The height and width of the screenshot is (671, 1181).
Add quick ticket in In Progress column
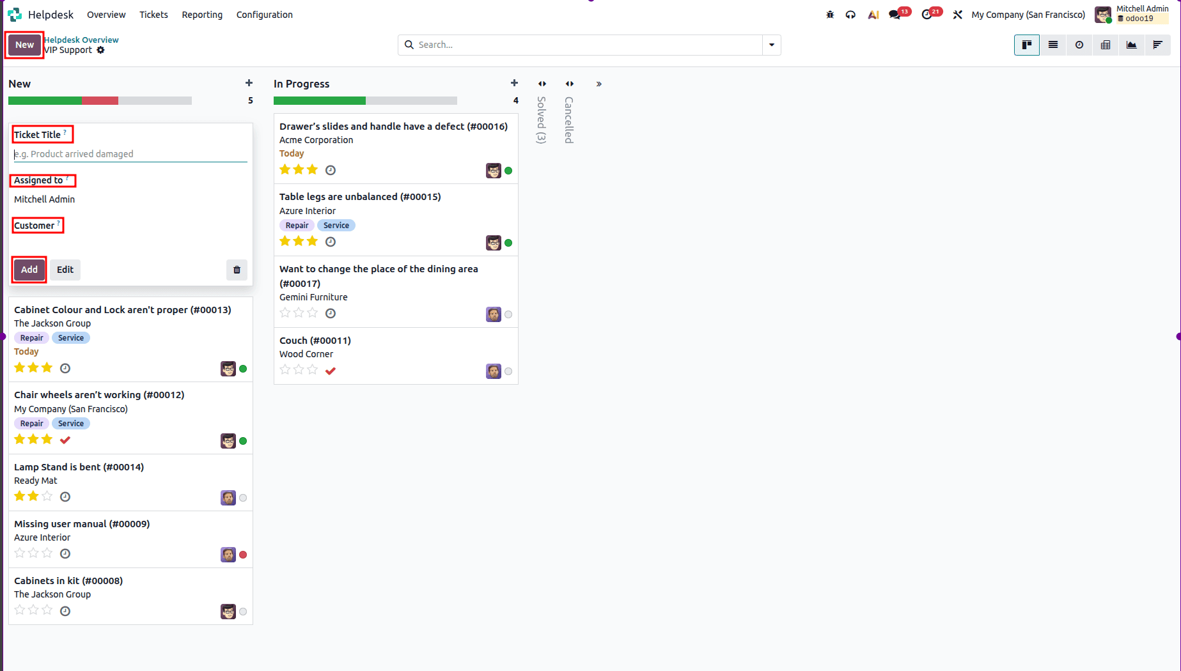click(514, 83)
